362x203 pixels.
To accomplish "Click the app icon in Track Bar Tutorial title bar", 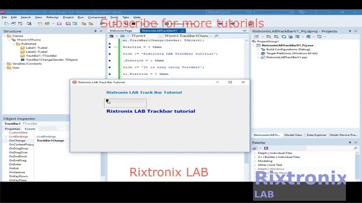I will coord(75,82).
